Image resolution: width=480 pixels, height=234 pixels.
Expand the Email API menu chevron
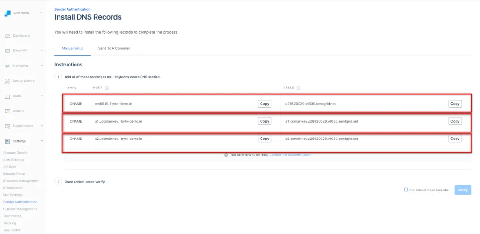click(x=42, y=51)
